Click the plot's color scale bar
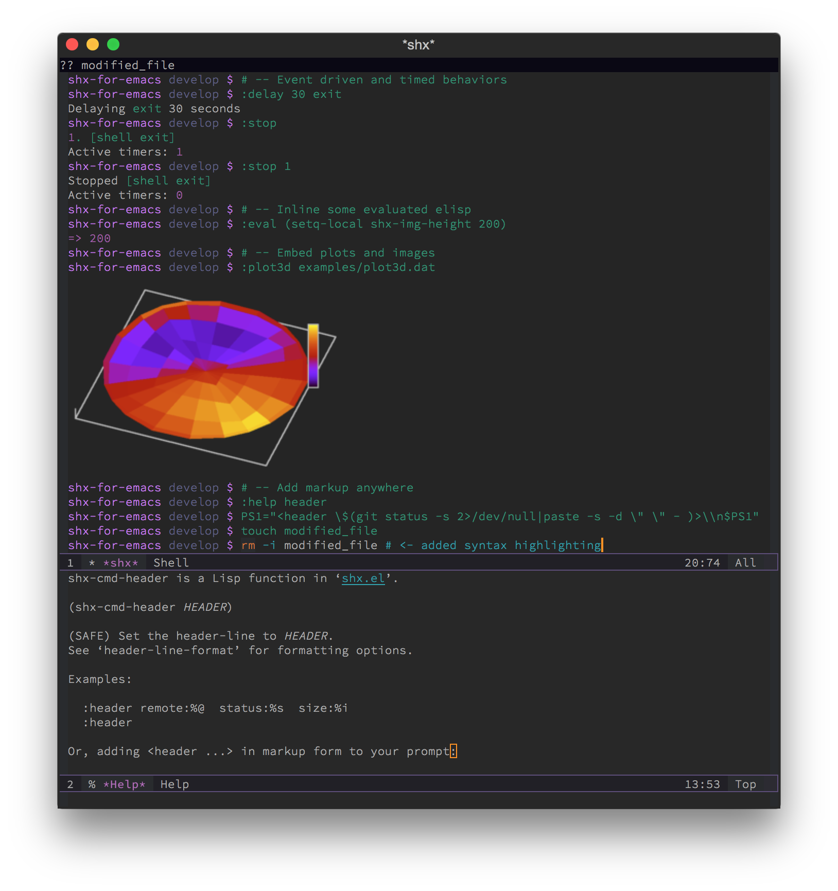 (x=313, y=356)
